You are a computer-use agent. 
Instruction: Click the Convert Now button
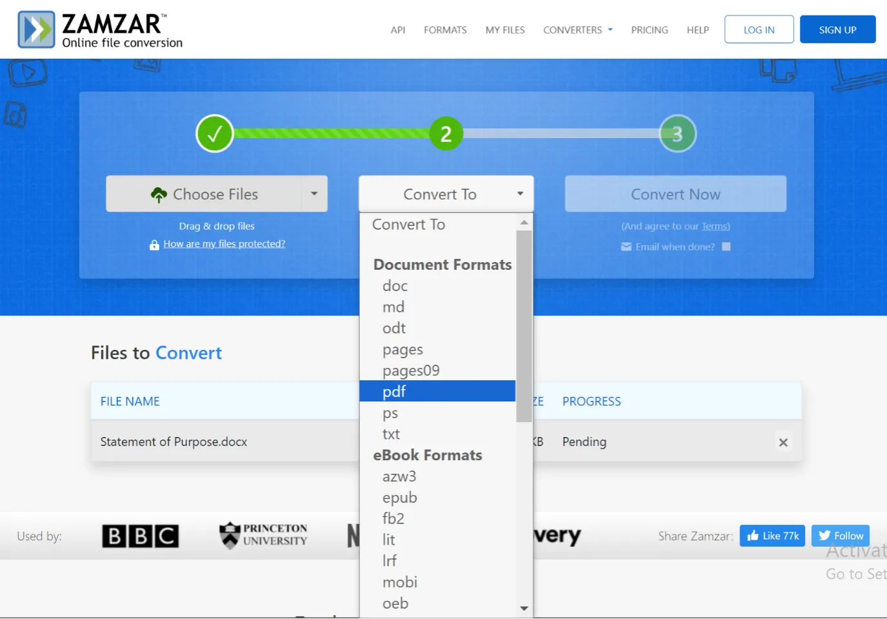(x=675, y=194)
